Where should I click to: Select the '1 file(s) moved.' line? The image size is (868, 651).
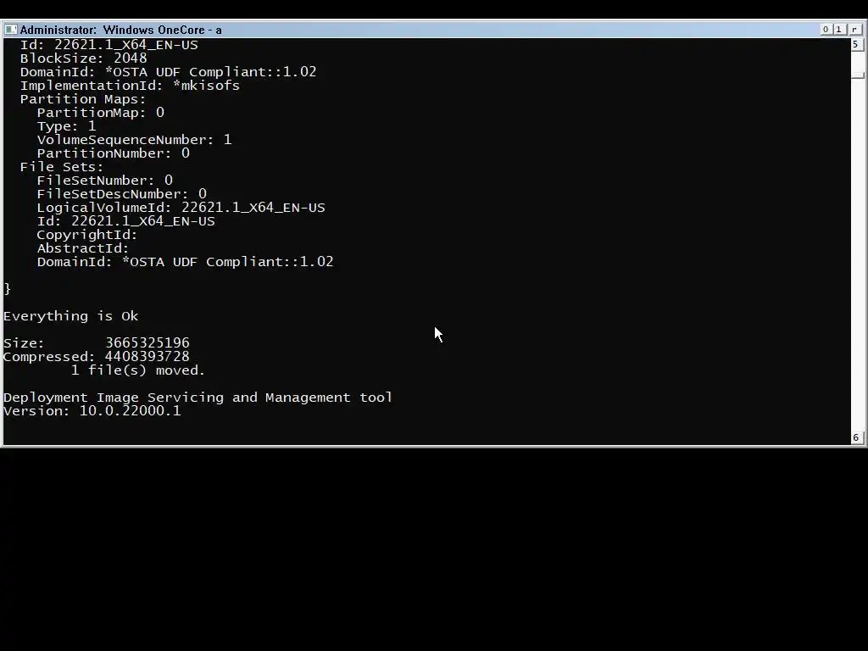point(138,370)
